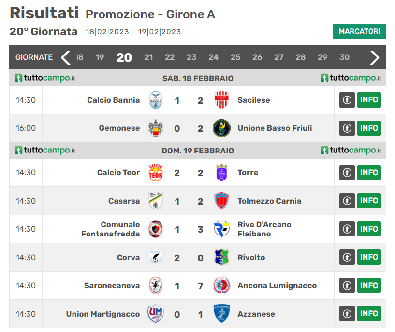Click up-arrow icon for Corva–Rivolto match
Viewport: 395px width, 332px height.
coord(347,258)
